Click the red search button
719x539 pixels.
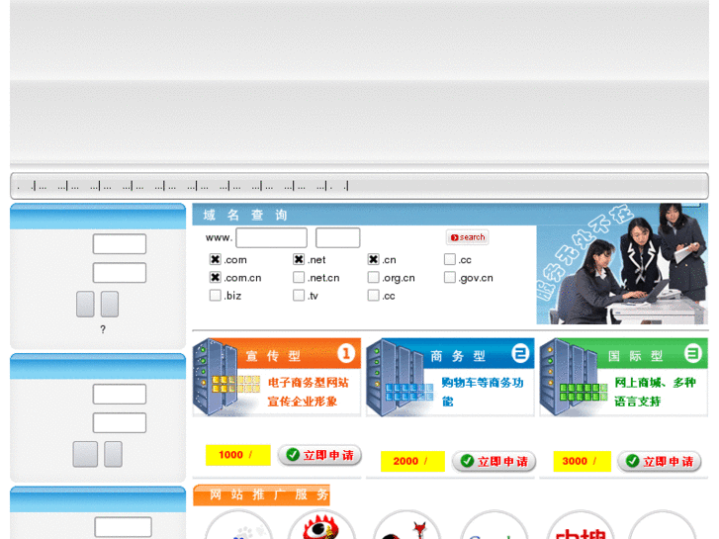(467, 237)
